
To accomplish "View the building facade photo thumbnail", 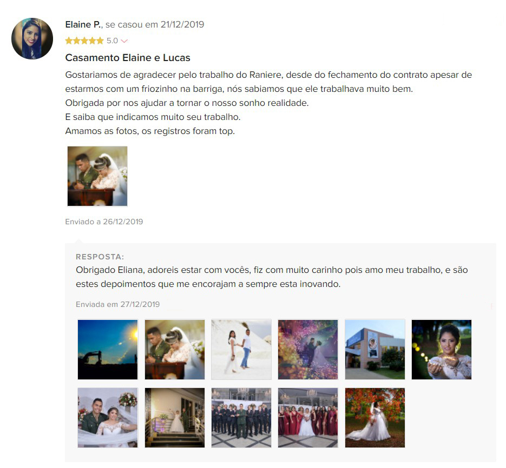I will 375,350.
